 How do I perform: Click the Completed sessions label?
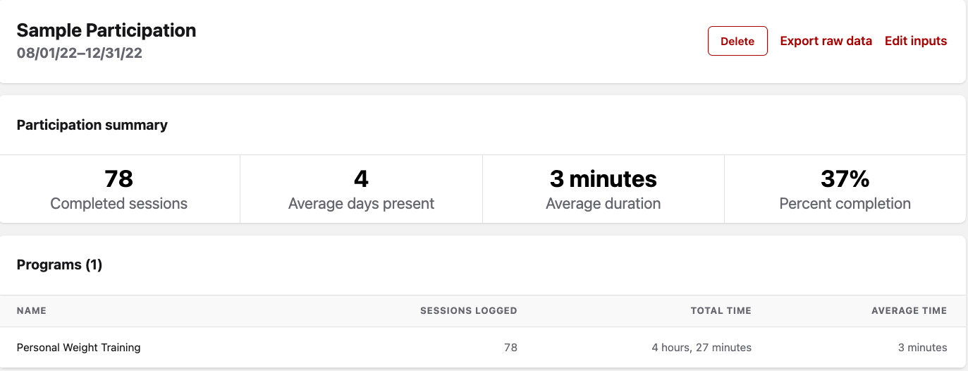(118, 204)
